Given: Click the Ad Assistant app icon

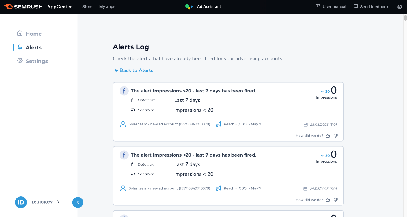Looking at the screenshot, I should [189, 6].
